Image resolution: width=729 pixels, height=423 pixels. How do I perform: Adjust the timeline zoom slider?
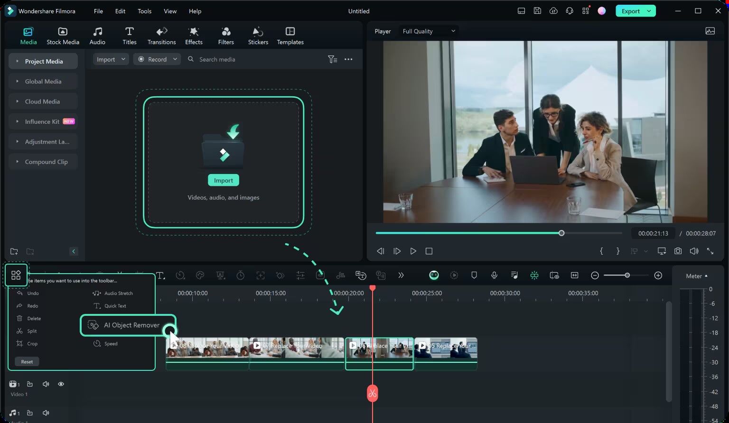(626, 275)
